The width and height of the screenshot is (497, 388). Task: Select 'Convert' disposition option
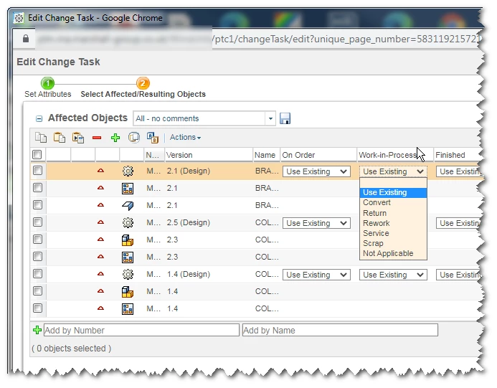[393, 202]
